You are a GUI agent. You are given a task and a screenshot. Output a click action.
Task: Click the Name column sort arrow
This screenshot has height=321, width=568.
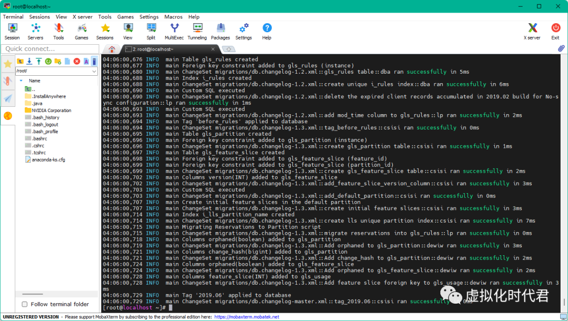pos(21,81)
